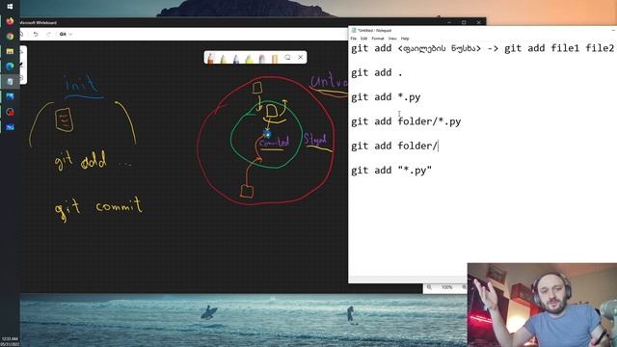
Task: Open the Mail app from the taskbar
Action: [x=10, y=126]
